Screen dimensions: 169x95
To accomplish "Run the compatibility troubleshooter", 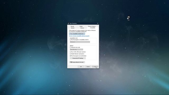I will [x=77, y=34].
